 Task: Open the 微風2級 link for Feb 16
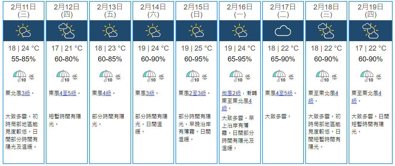point(231,93)
